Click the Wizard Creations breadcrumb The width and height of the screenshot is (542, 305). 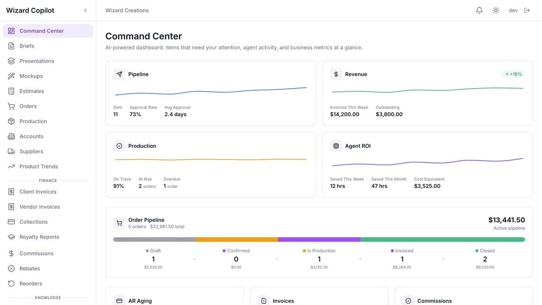pyautogui.click(x=127, y=10)
